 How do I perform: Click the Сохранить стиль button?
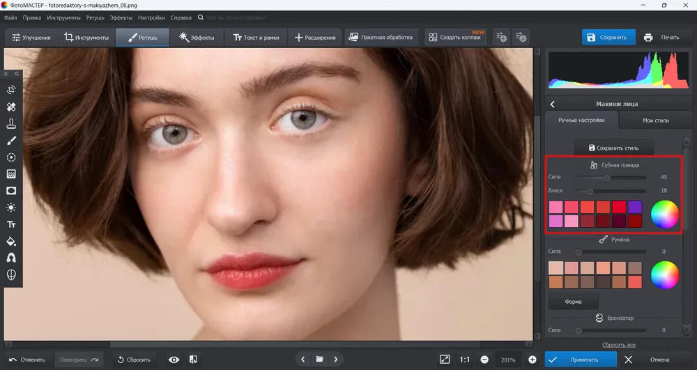point(613,148)
